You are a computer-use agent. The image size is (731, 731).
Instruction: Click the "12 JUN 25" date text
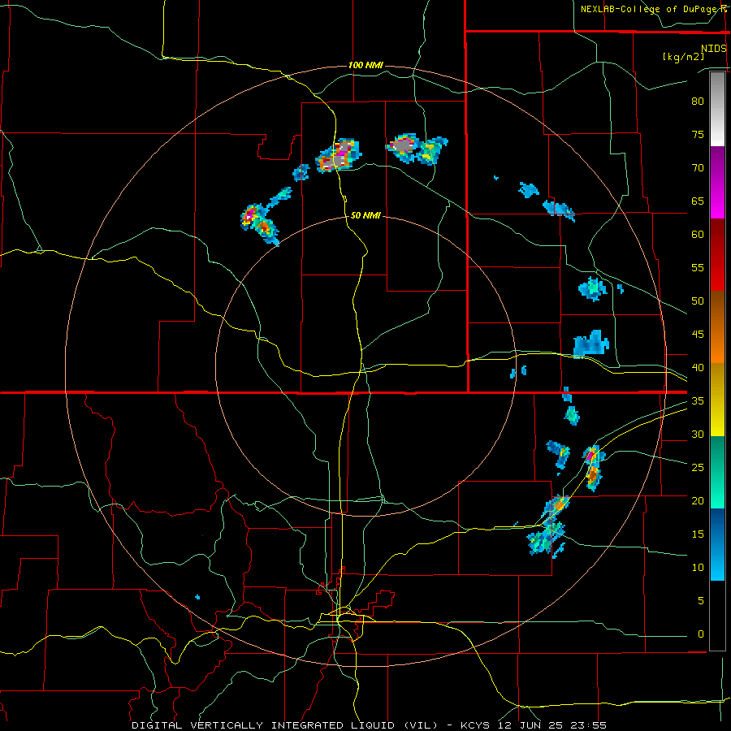(x=530, y=725)
